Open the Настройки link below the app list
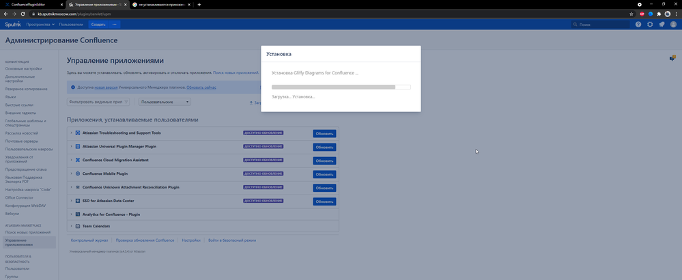Screen dimensions: 682x280 (x=191, y=240)
